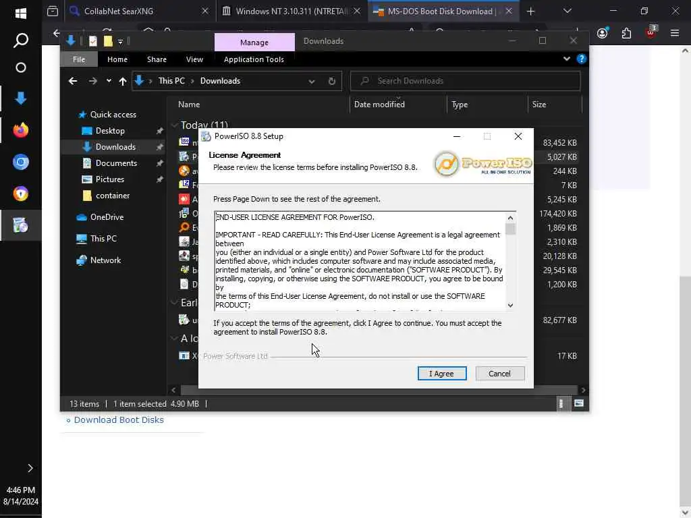
Task: Open the Share ribbon tab
Action: 157,59
